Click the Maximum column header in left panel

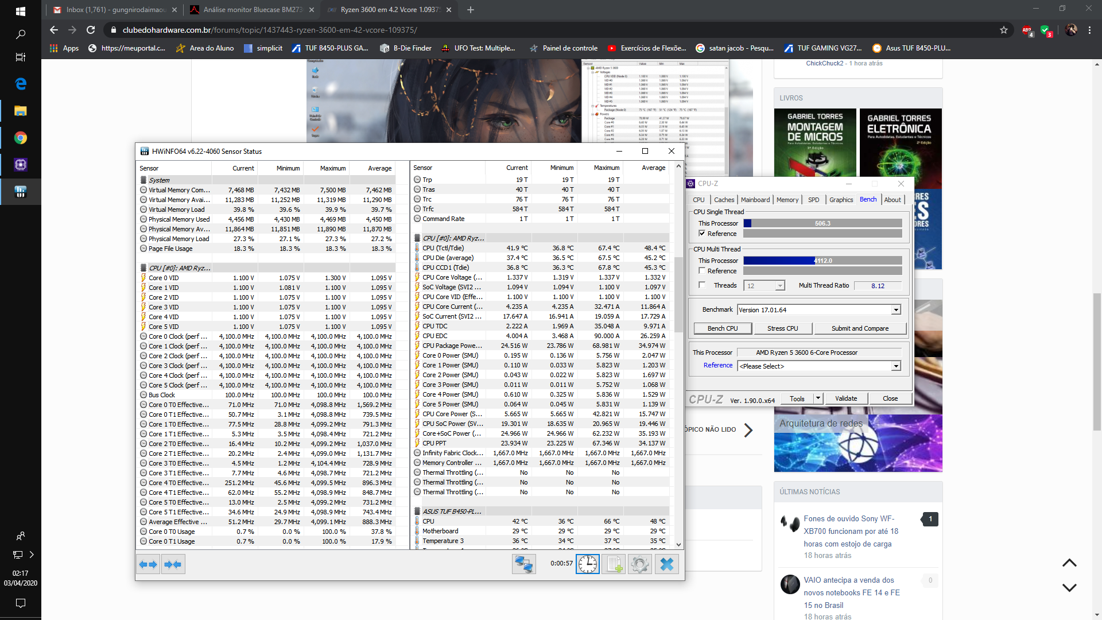point(333,168)
